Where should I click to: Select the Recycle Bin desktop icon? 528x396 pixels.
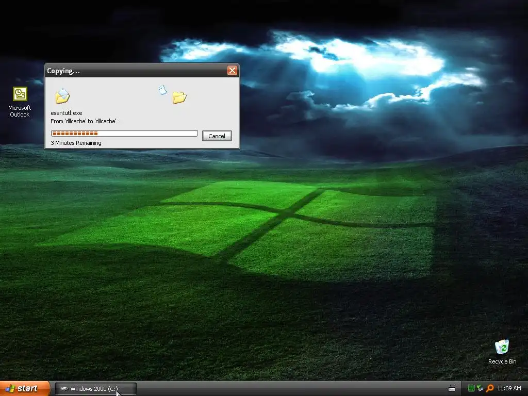coord(502,352)
